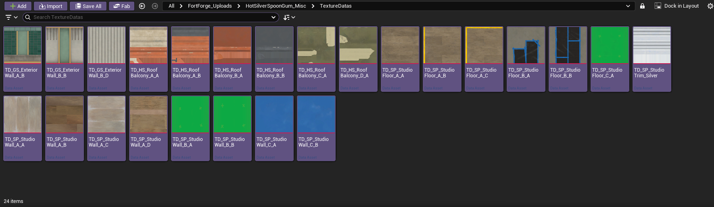
Task: Go back using the history back arrow
Action: pos(142,6)
